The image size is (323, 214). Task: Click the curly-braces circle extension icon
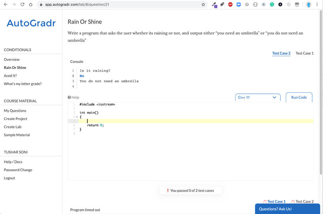pyautogui.click(x=255, y=4)
